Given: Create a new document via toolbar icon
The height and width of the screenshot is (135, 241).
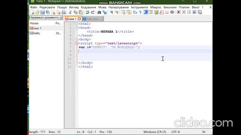Looking at the screenshot, I should click(32, 12).
